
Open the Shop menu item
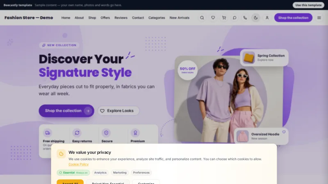pos(92,18)
